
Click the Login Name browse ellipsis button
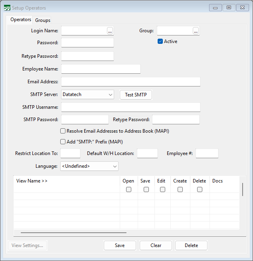point(110,31)
